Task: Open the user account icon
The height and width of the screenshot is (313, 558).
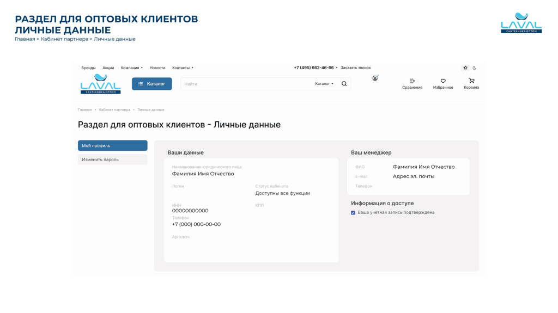Action: point(375,78)
